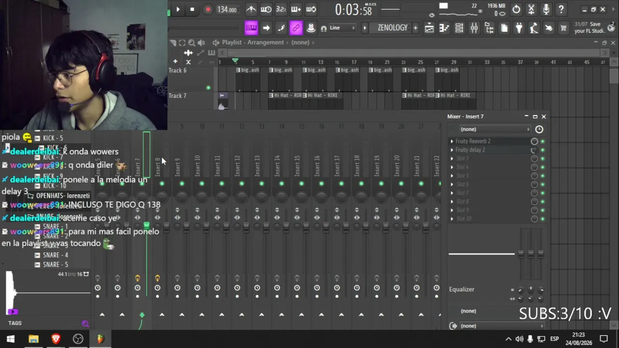Toggle the metronome icon
The image size is (619, 348).
click(251, 9)
